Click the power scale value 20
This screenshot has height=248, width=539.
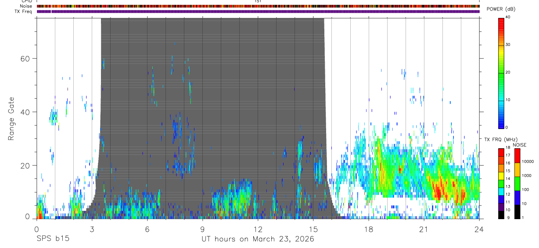click(x=508, y=72)
